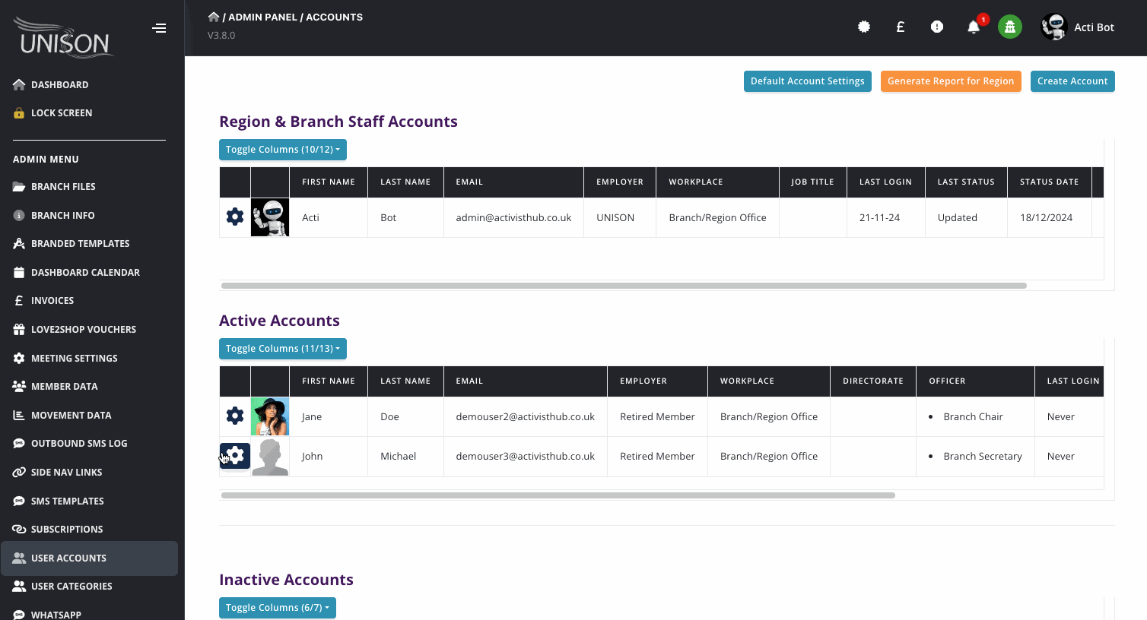Open notifications bell in top bar
1147x620 pixels.
(973, 27)
